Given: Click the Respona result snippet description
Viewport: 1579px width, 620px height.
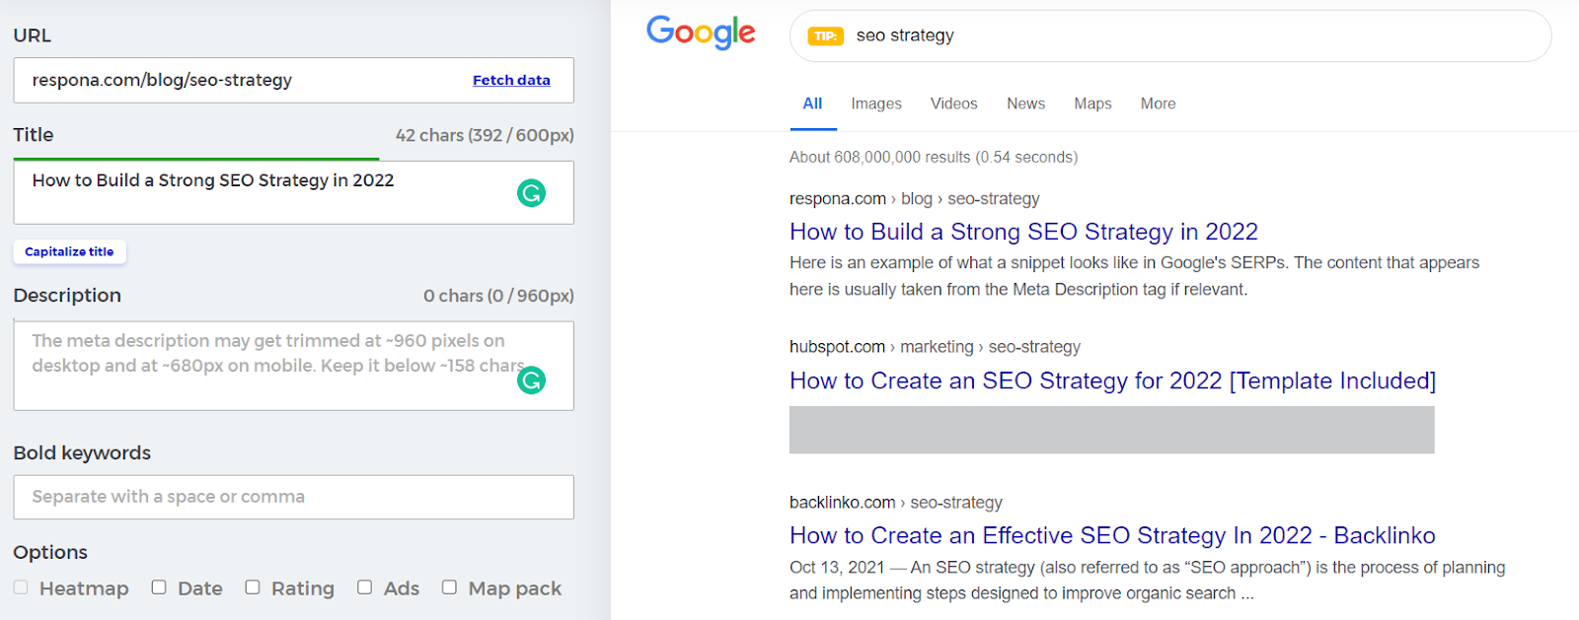Looking at the screenshot, I should coord(1134,276).
